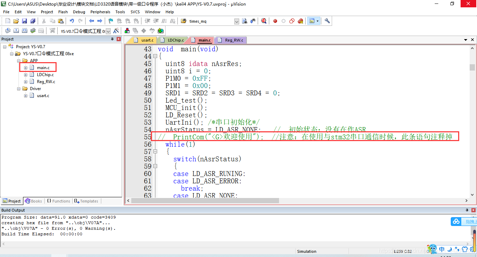Image resolution: width=477 pixels, height=257 pixels.
Task: Open the Peripherals menu
Action: pyautogui.click(x=100, y=12)
